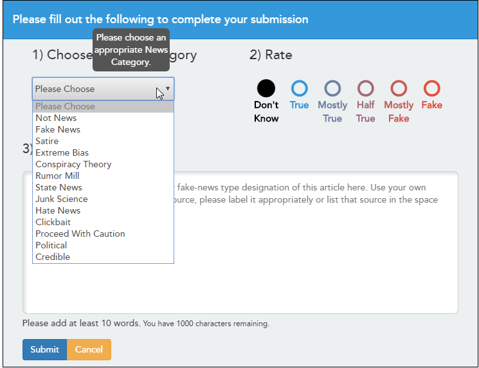Screen dimensions: 479x368
Task: Choose the Please Choose placeholder option in list
Action: pos(104,106)
